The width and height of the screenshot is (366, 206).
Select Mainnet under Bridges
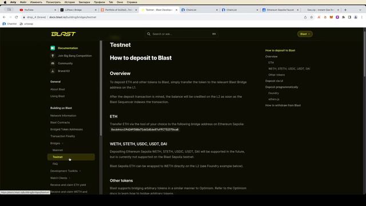58,150
